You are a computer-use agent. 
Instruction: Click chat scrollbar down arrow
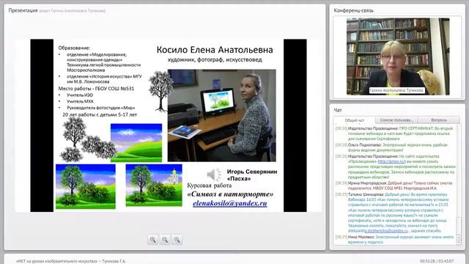459,243
